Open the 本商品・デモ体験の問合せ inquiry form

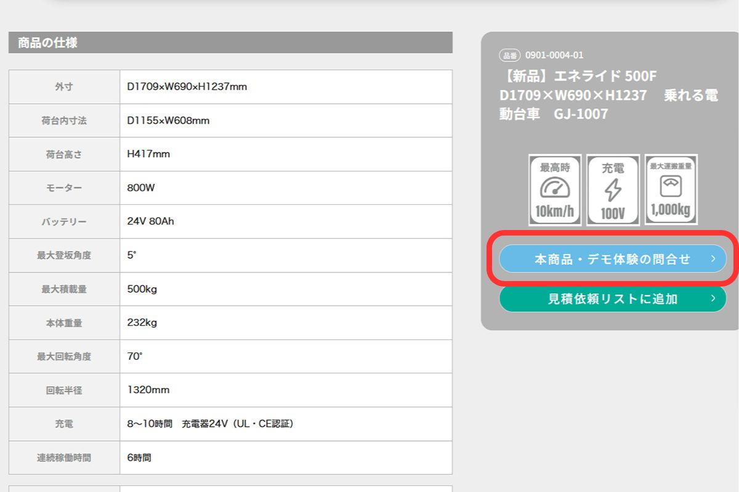click(x=612, y=259)
